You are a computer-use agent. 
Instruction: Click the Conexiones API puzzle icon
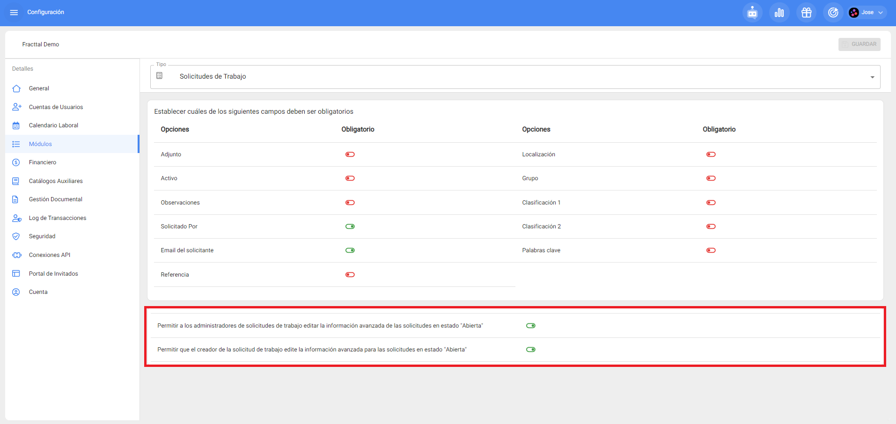16,255
